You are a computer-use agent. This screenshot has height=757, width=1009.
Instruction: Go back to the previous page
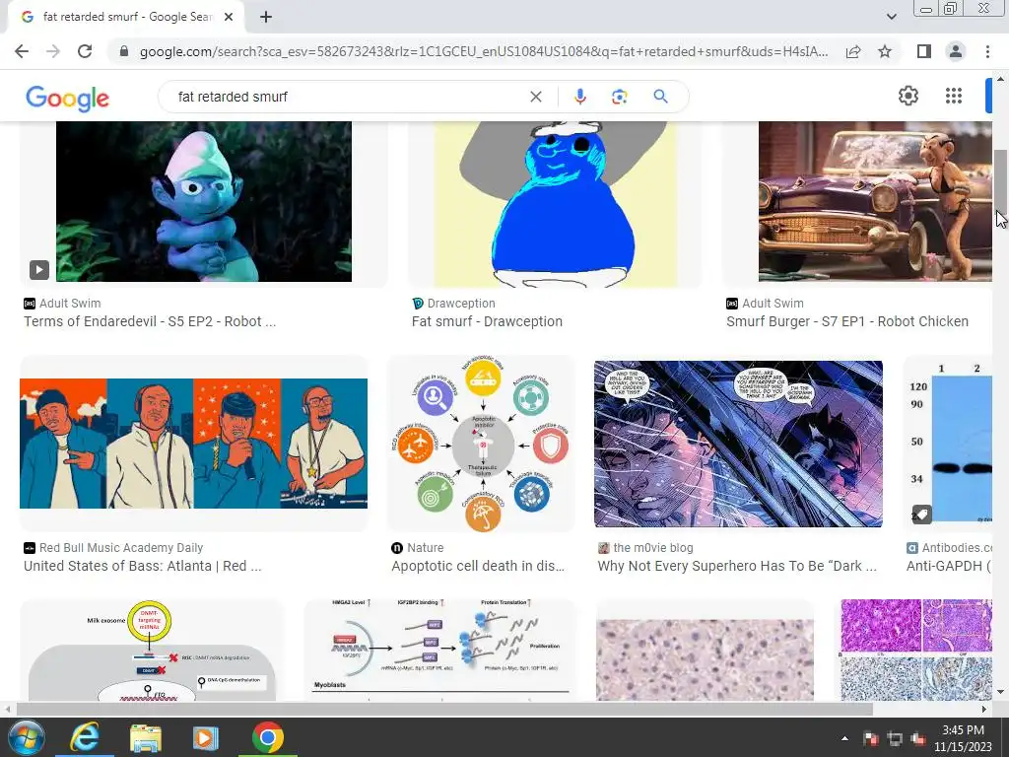(x=22, y=51)
